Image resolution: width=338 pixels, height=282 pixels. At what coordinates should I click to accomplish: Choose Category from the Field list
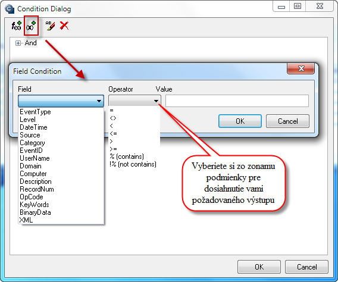(61, 143)
